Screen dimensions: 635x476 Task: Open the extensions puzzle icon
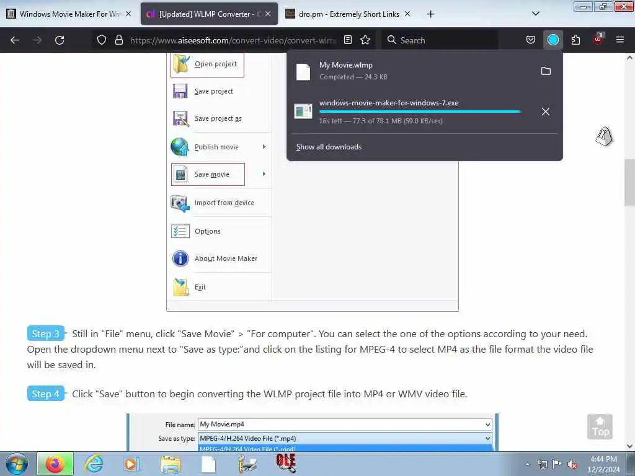575,40
